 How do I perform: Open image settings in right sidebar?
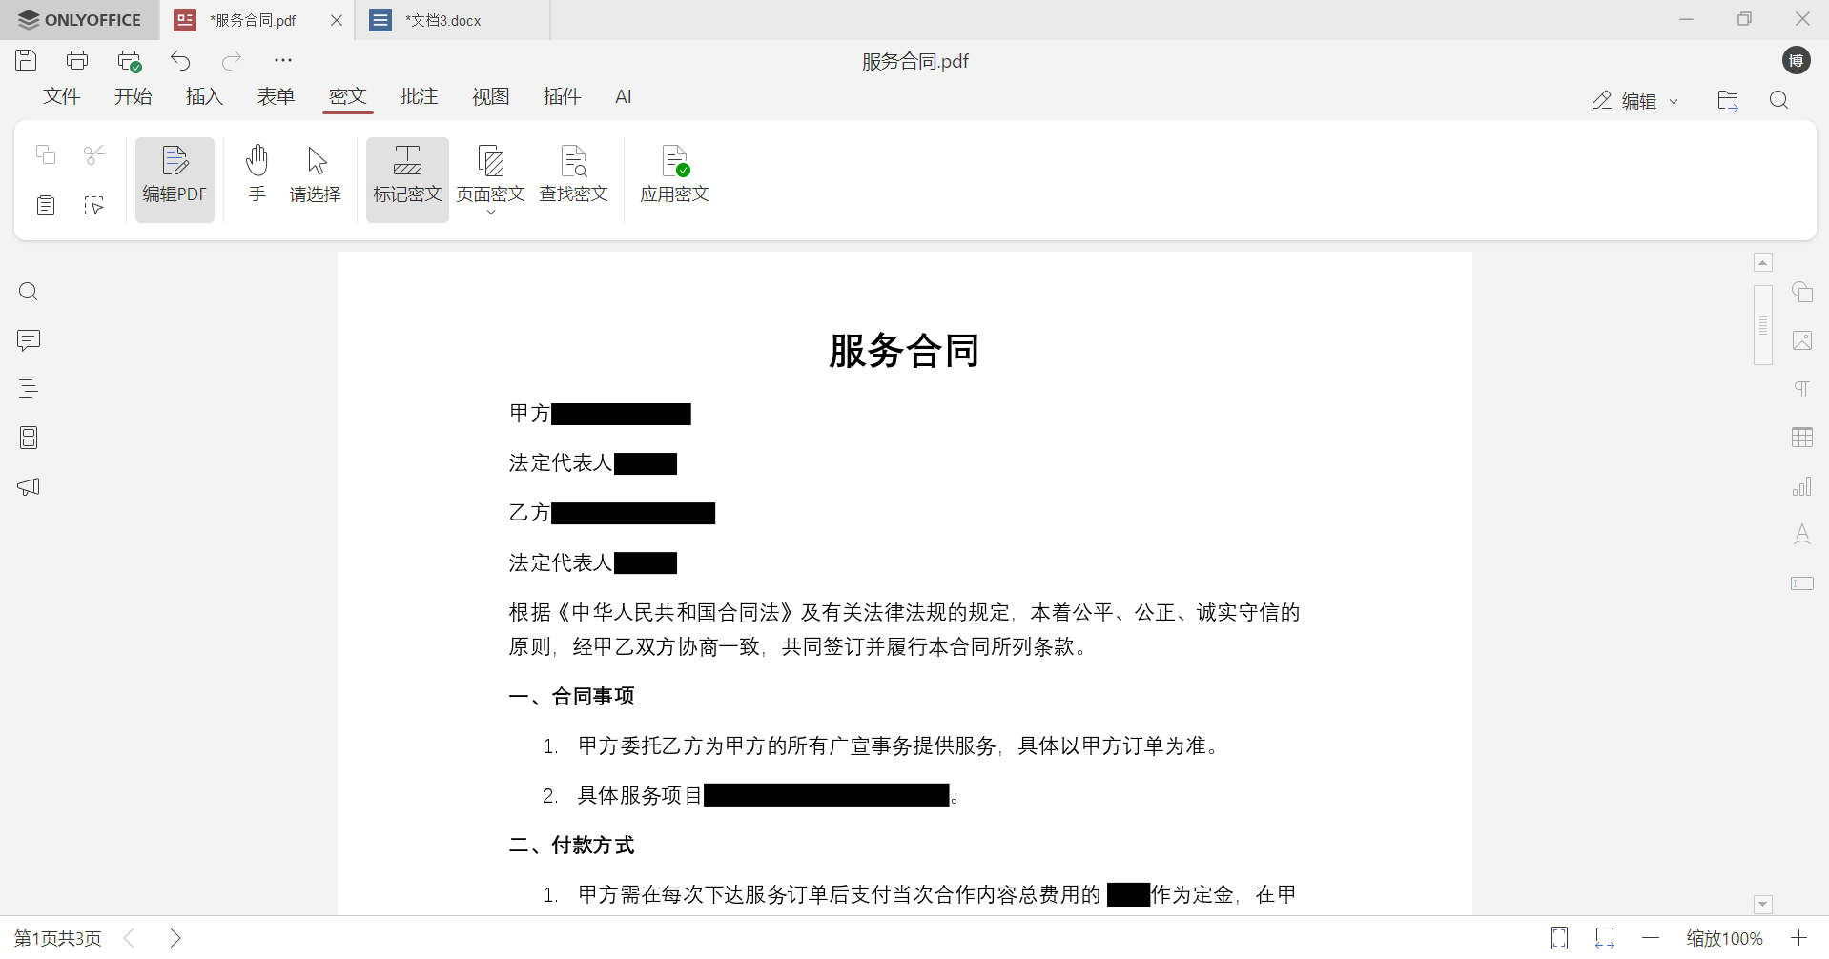pyautogui.click(x=1802, y=340)
